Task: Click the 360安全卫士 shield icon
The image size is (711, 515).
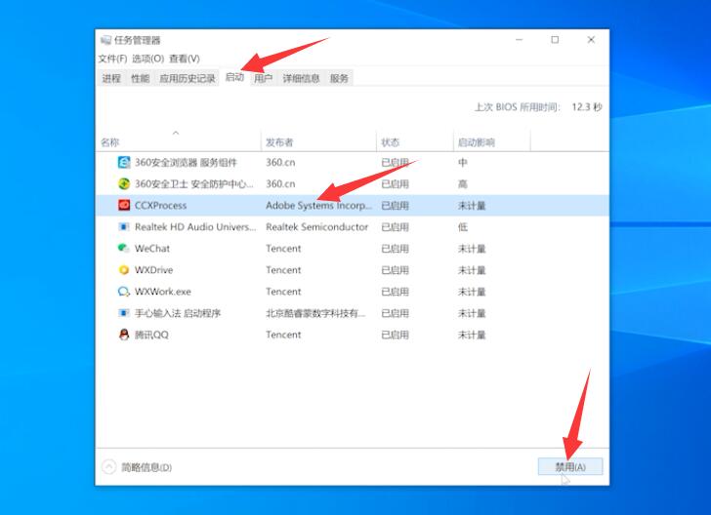Action: (x=124, y=184)
